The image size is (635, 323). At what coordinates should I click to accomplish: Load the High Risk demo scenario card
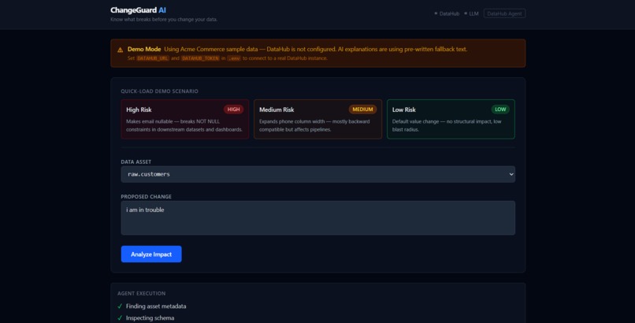click(184, 119)
